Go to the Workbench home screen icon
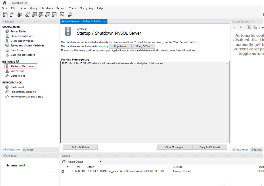264x186 pixels. 5,3
